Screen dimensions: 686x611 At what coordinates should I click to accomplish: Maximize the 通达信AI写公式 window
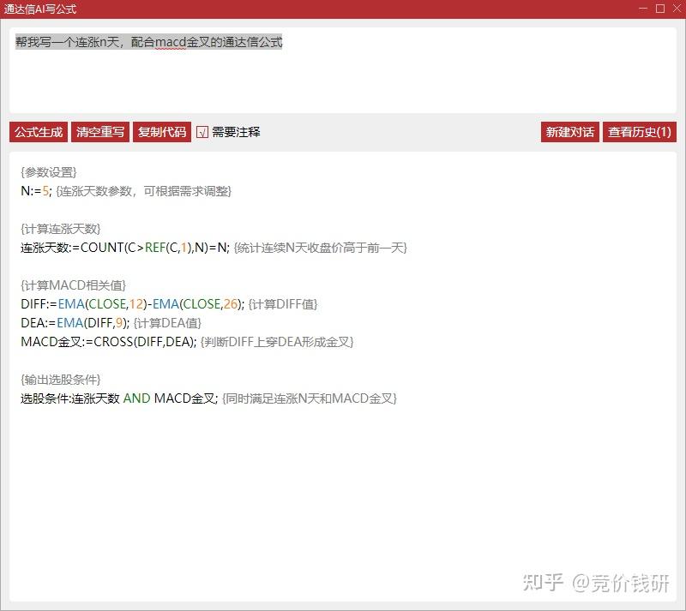(x=660, y=9)
